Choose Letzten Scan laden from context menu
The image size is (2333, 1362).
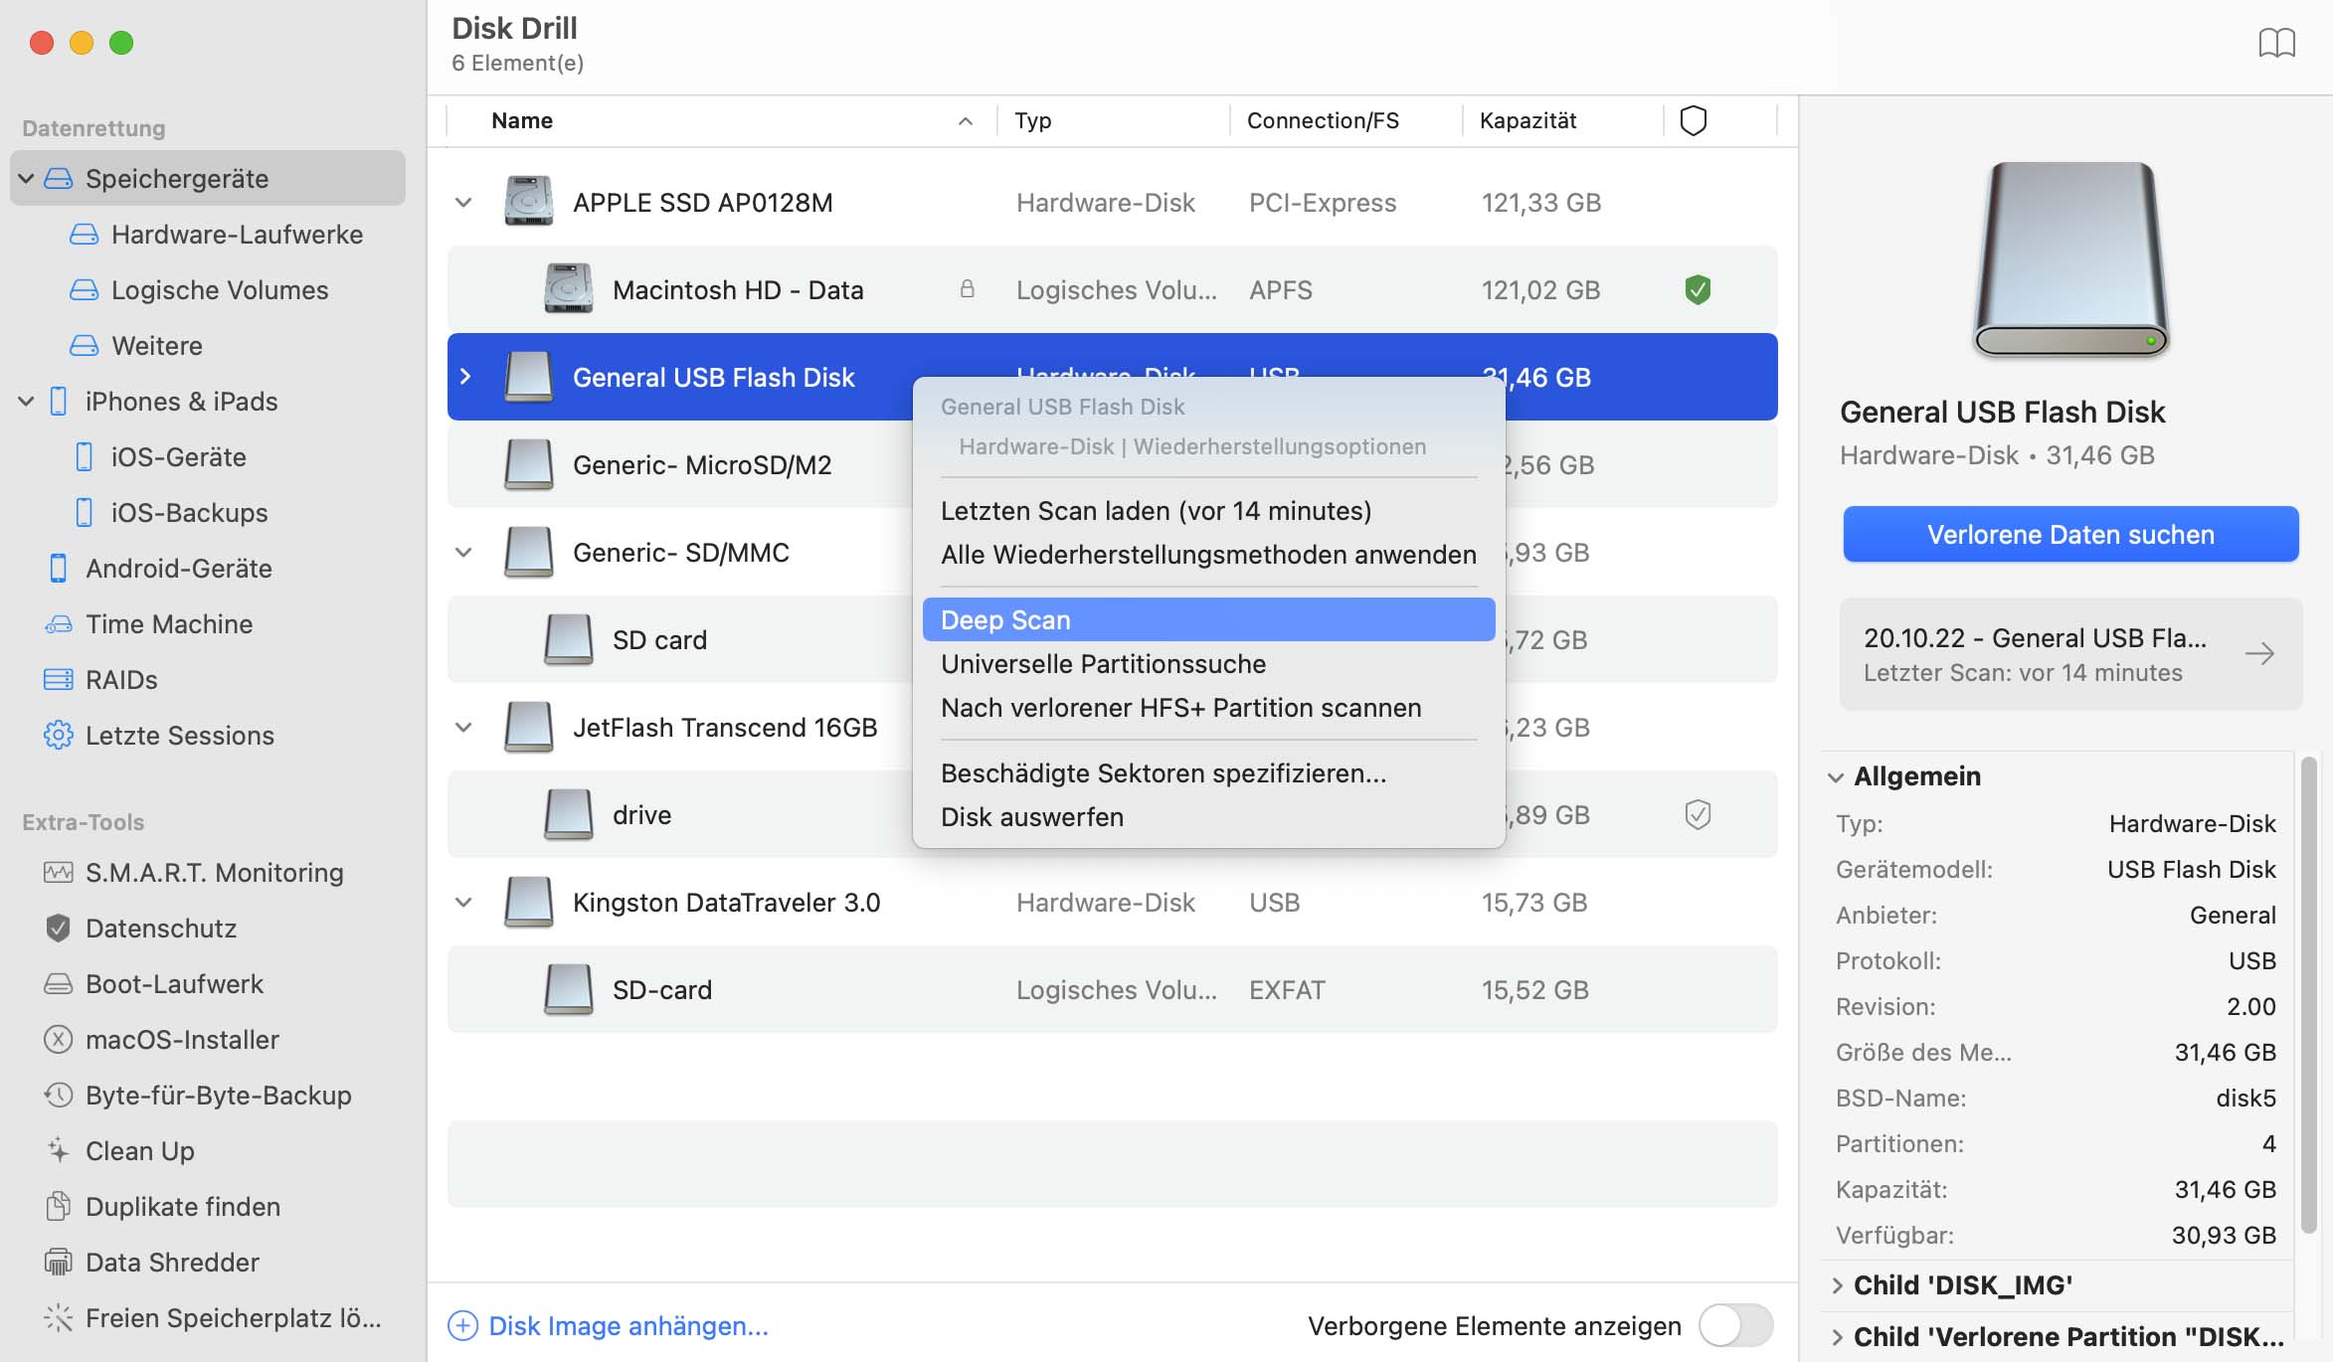(1208, 511)
